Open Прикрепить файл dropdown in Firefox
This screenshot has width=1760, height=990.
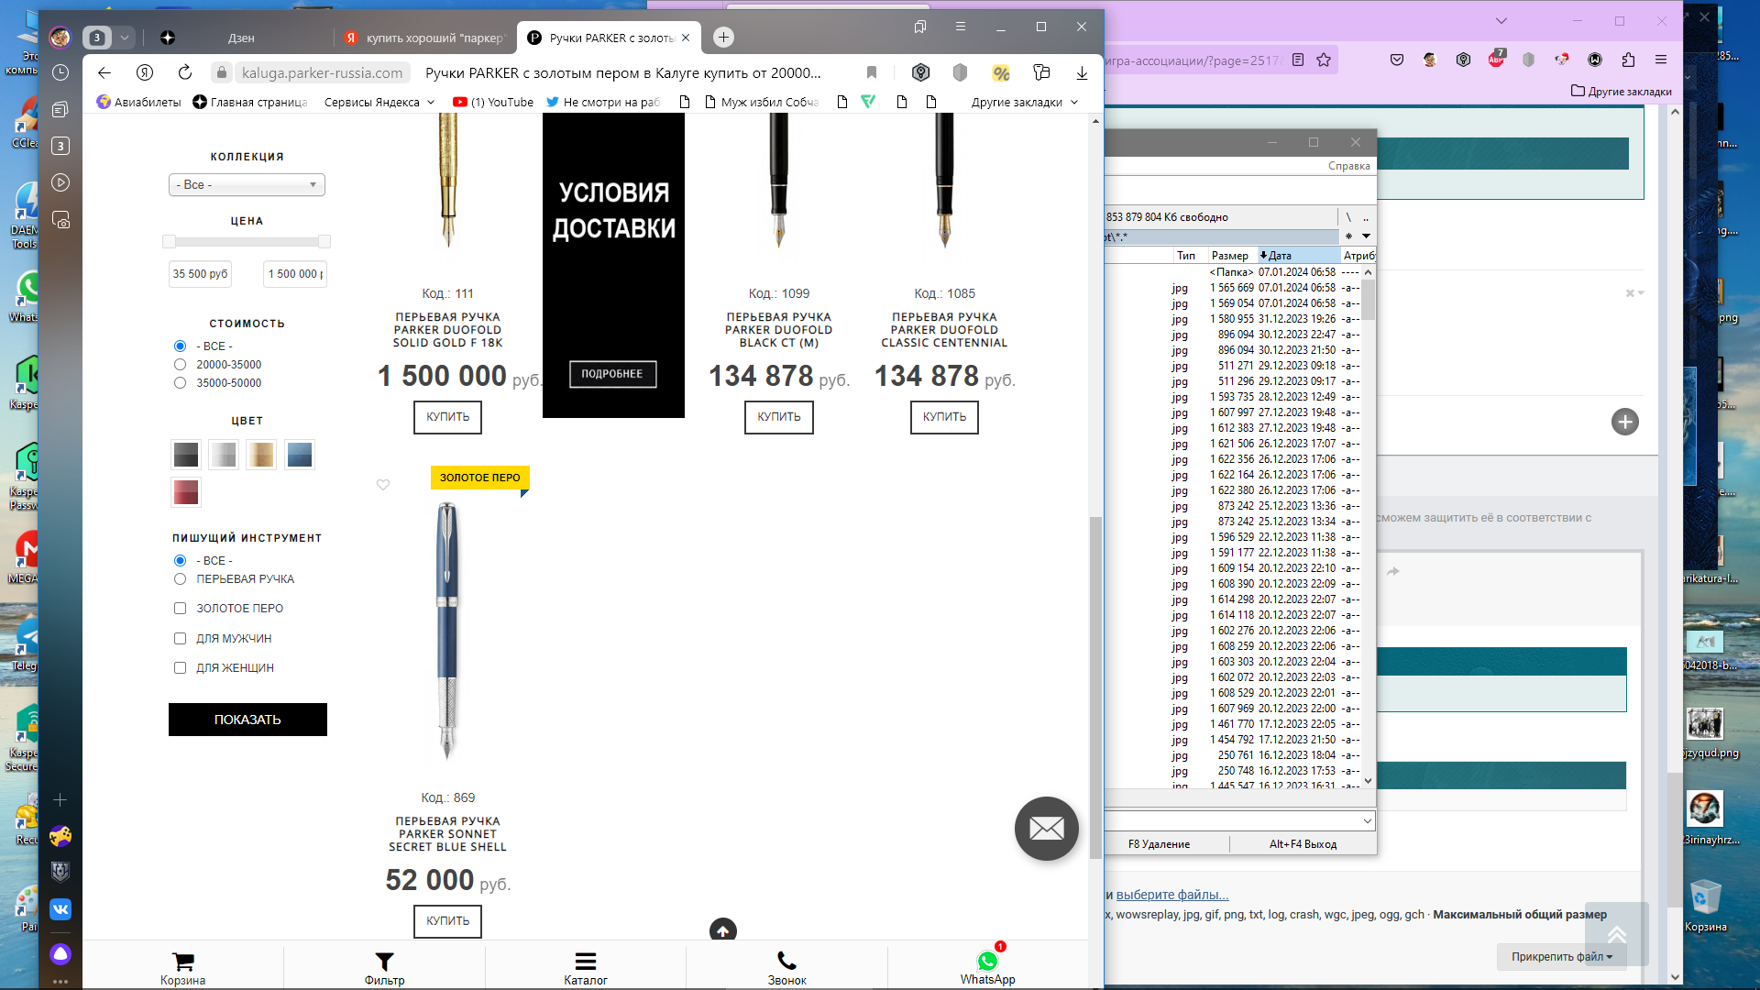[1561, 956]
